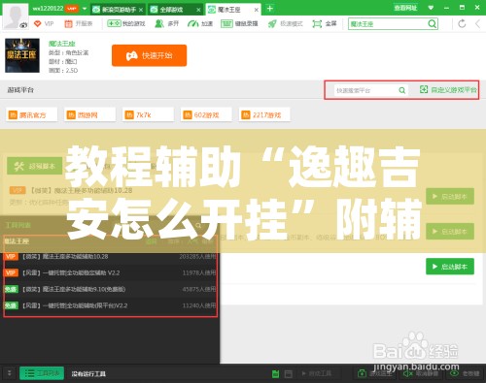Click the orange VIP badge on 10.28 script row
The height and width of the screenshot is (383, 486).
(x=11, y=257)
